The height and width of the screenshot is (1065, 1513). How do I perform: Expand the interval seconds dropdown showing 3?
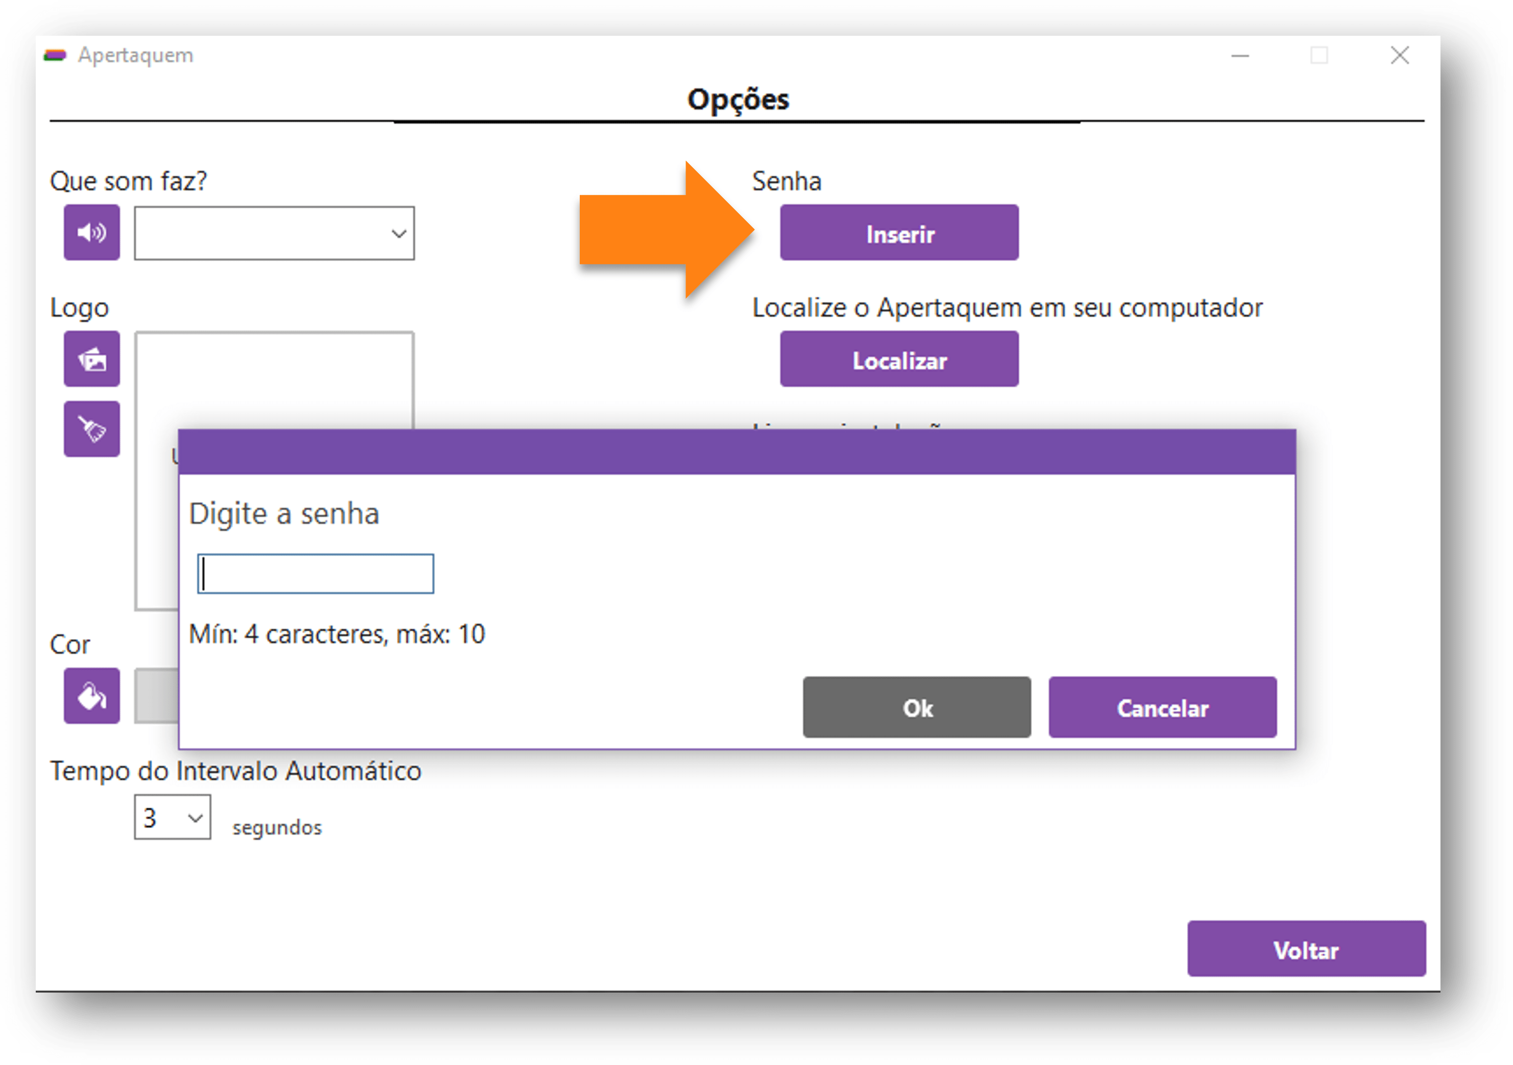point(173,817)
